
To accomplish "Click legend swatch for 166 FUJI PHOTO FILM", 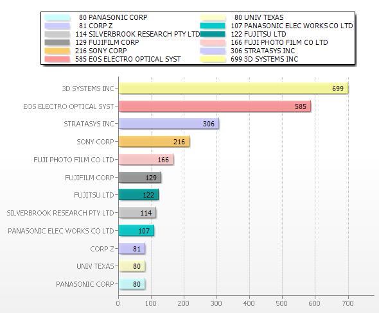I will pyautogui.click(x=213, y=42).
